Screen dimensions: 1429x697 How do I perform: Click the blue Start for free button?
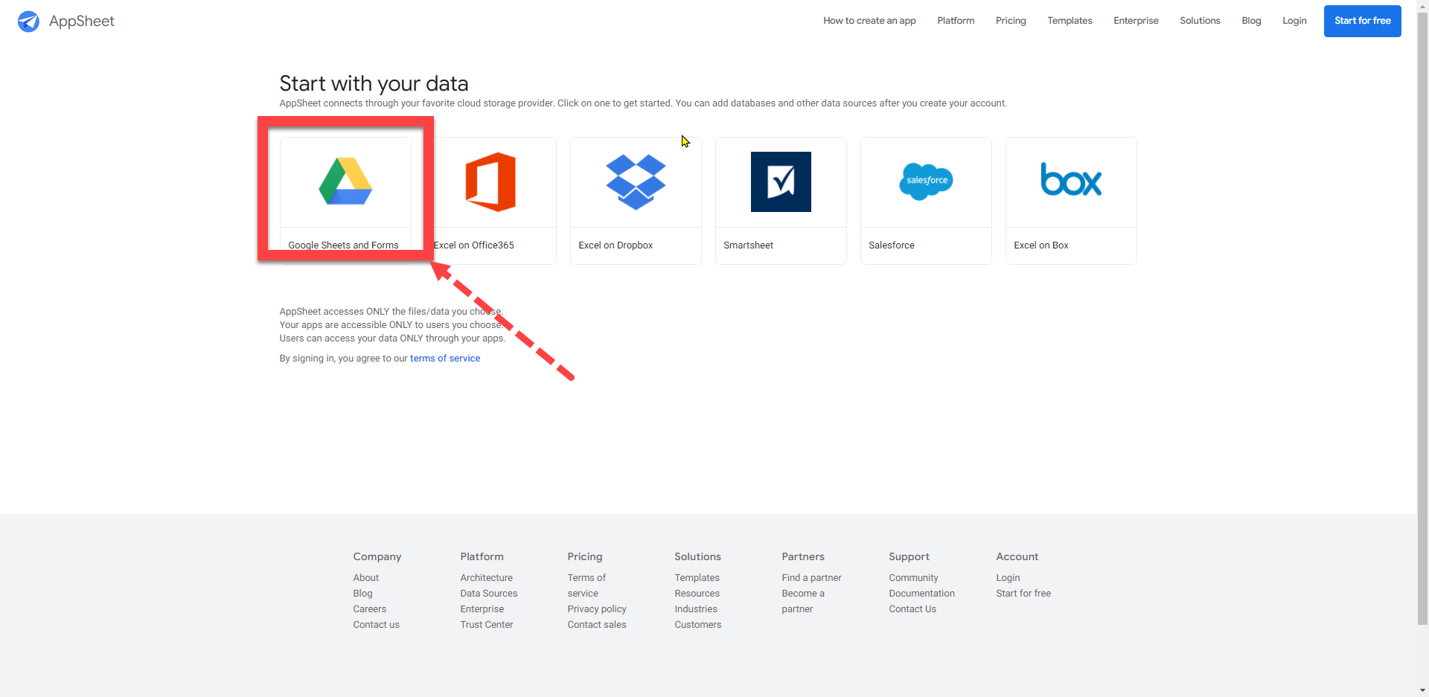coord(1362,21)
